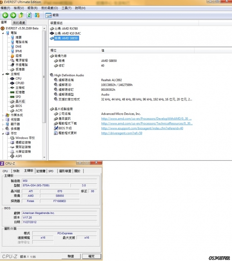Viewport: 232px width, 261px height.
Task: Select the ASPI tree item icon
Action: pyautogui.click(x=12, y=156)
